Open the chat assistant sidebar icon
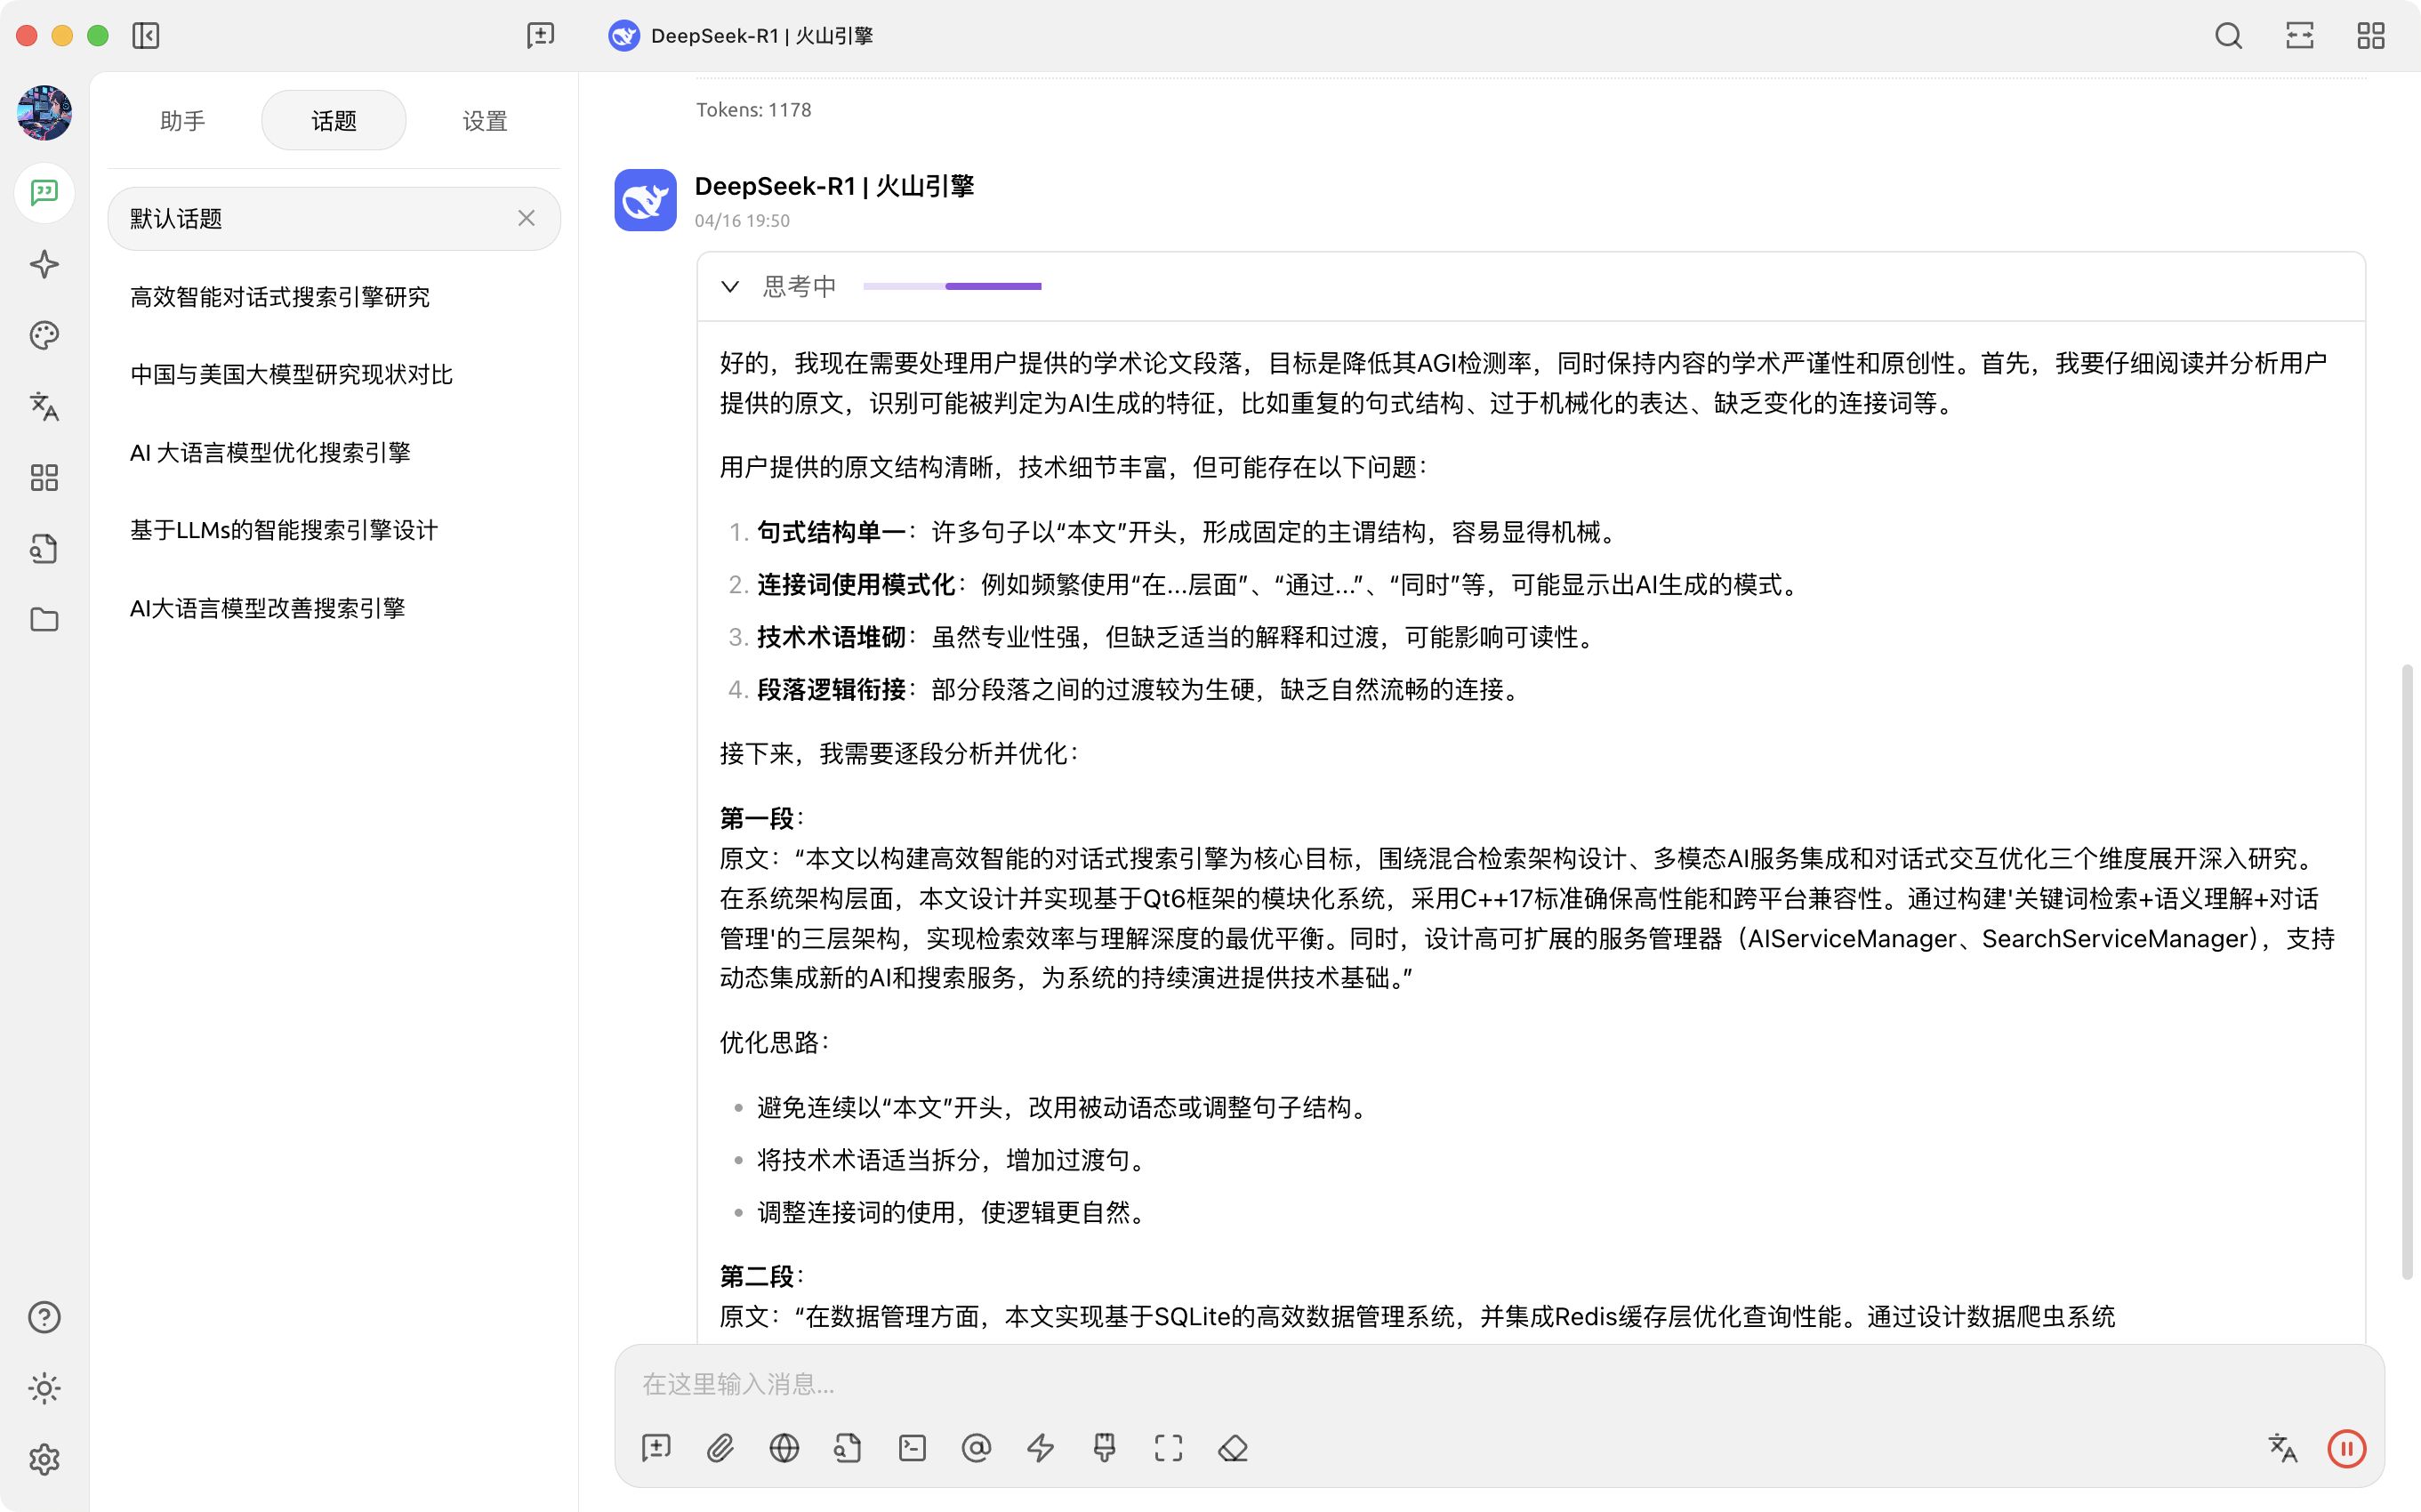This screenshot has height=1512, width=2421. [44, 192]
